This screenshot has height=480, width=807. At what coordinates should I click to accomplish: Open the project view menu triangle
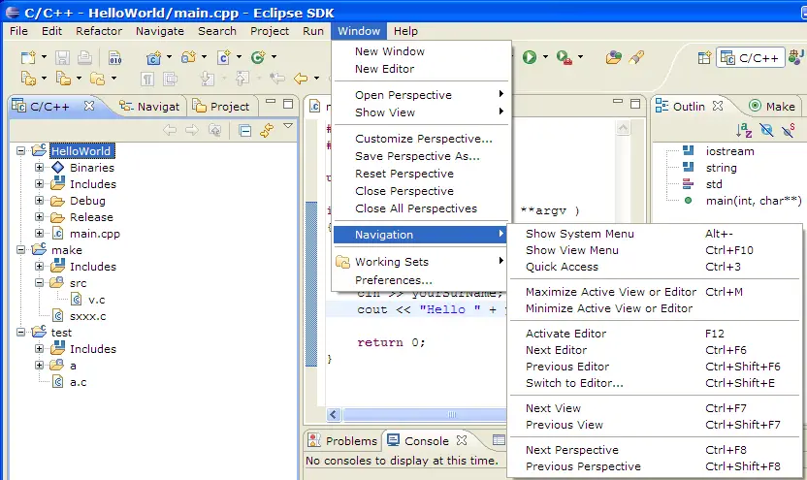tap(288, 127)
